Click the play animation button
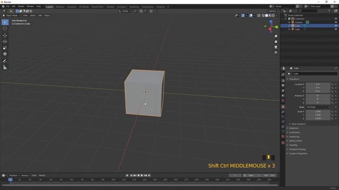This screenshot has height=190, width=339. [142, 175]
